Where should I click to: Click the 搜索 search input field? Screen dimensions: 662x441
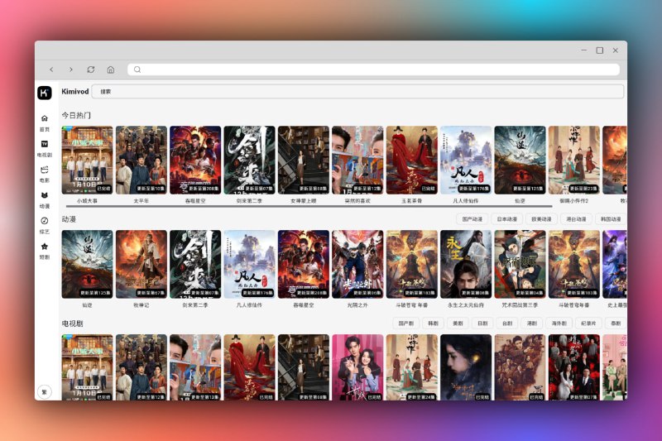[x=357, y=92]
